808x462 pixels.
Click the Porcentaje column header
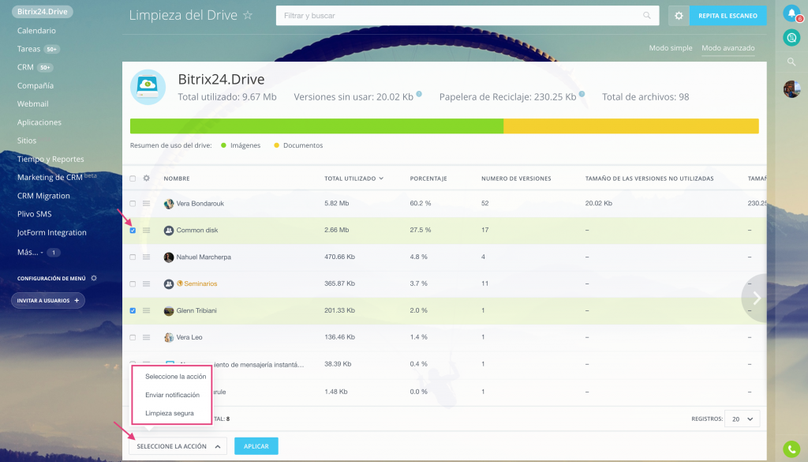pos(428,178)
